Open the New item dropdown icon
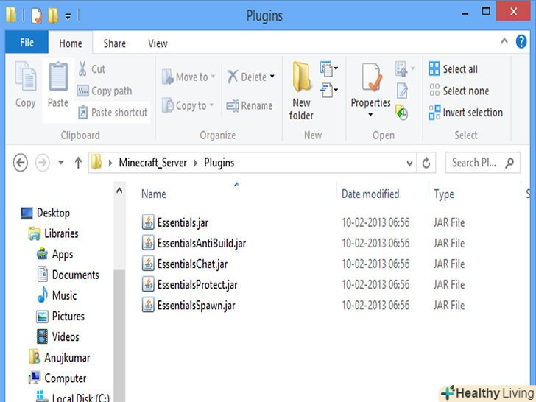536x402 pixels. pos(328,68)
